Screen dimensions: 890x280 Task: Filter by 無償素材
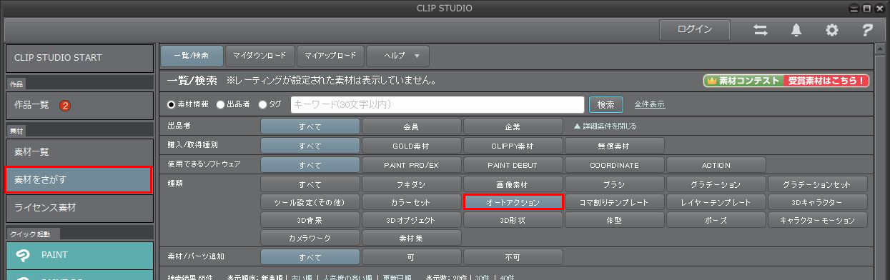click(614, 146)
